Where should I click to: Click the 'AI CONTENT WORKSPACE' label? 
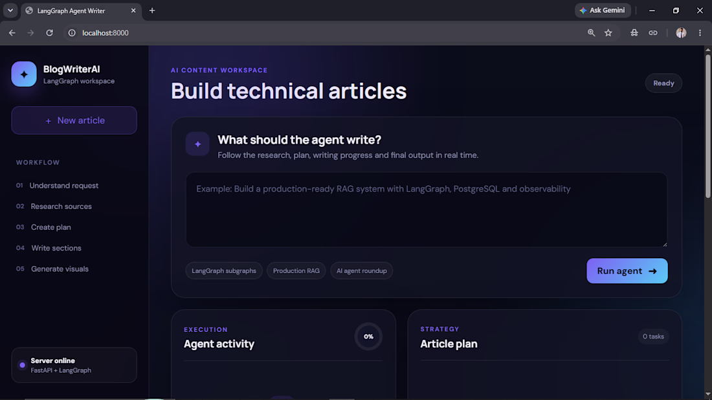[x=219, y=70]
